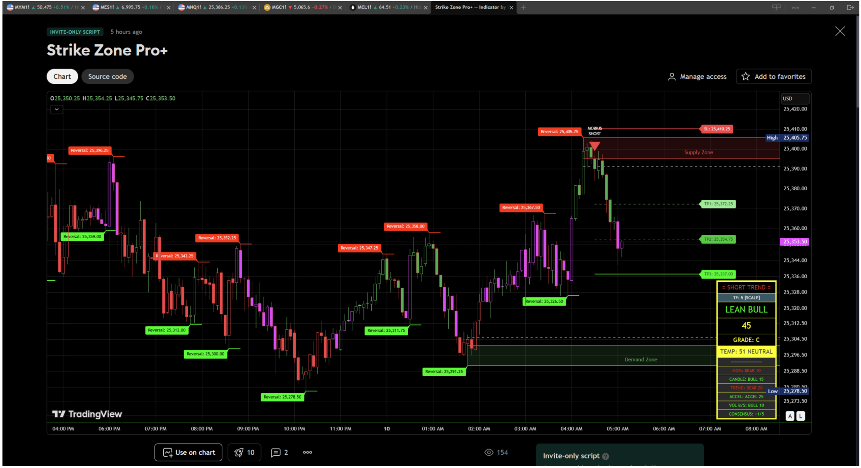The height and width of the screenshot is (468, 861).
Task: Click the monitor layout icon in the title bar
Action: [777, 7]
